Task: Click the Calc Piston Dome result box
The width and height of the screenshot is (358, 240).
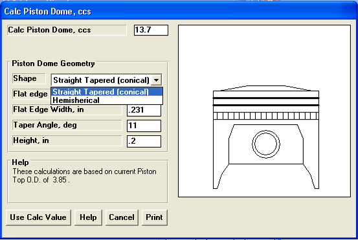Action: (151, 30)
